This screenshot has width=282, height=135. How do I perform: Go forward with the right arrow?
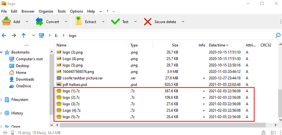coord(14,35)
